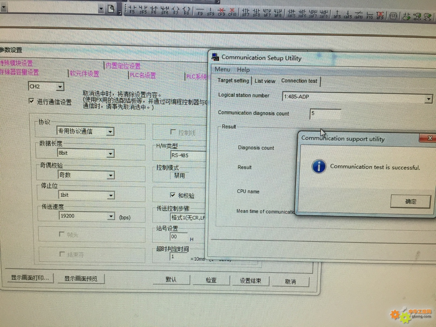Click the new document icon in toolbar
Screen dimensions: 436x327
tap(111, 9)
